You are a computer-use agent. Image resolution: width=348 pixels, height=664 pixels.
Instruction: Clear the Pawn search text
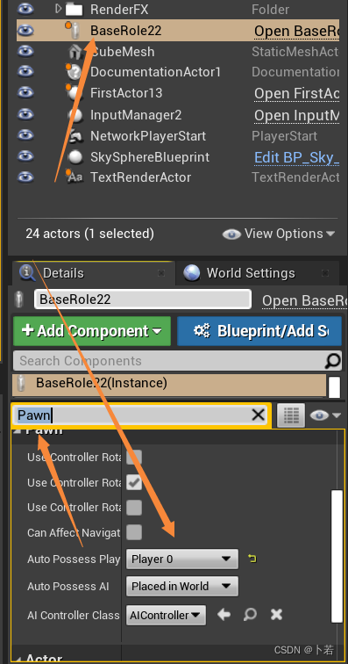tap(258, 415)
